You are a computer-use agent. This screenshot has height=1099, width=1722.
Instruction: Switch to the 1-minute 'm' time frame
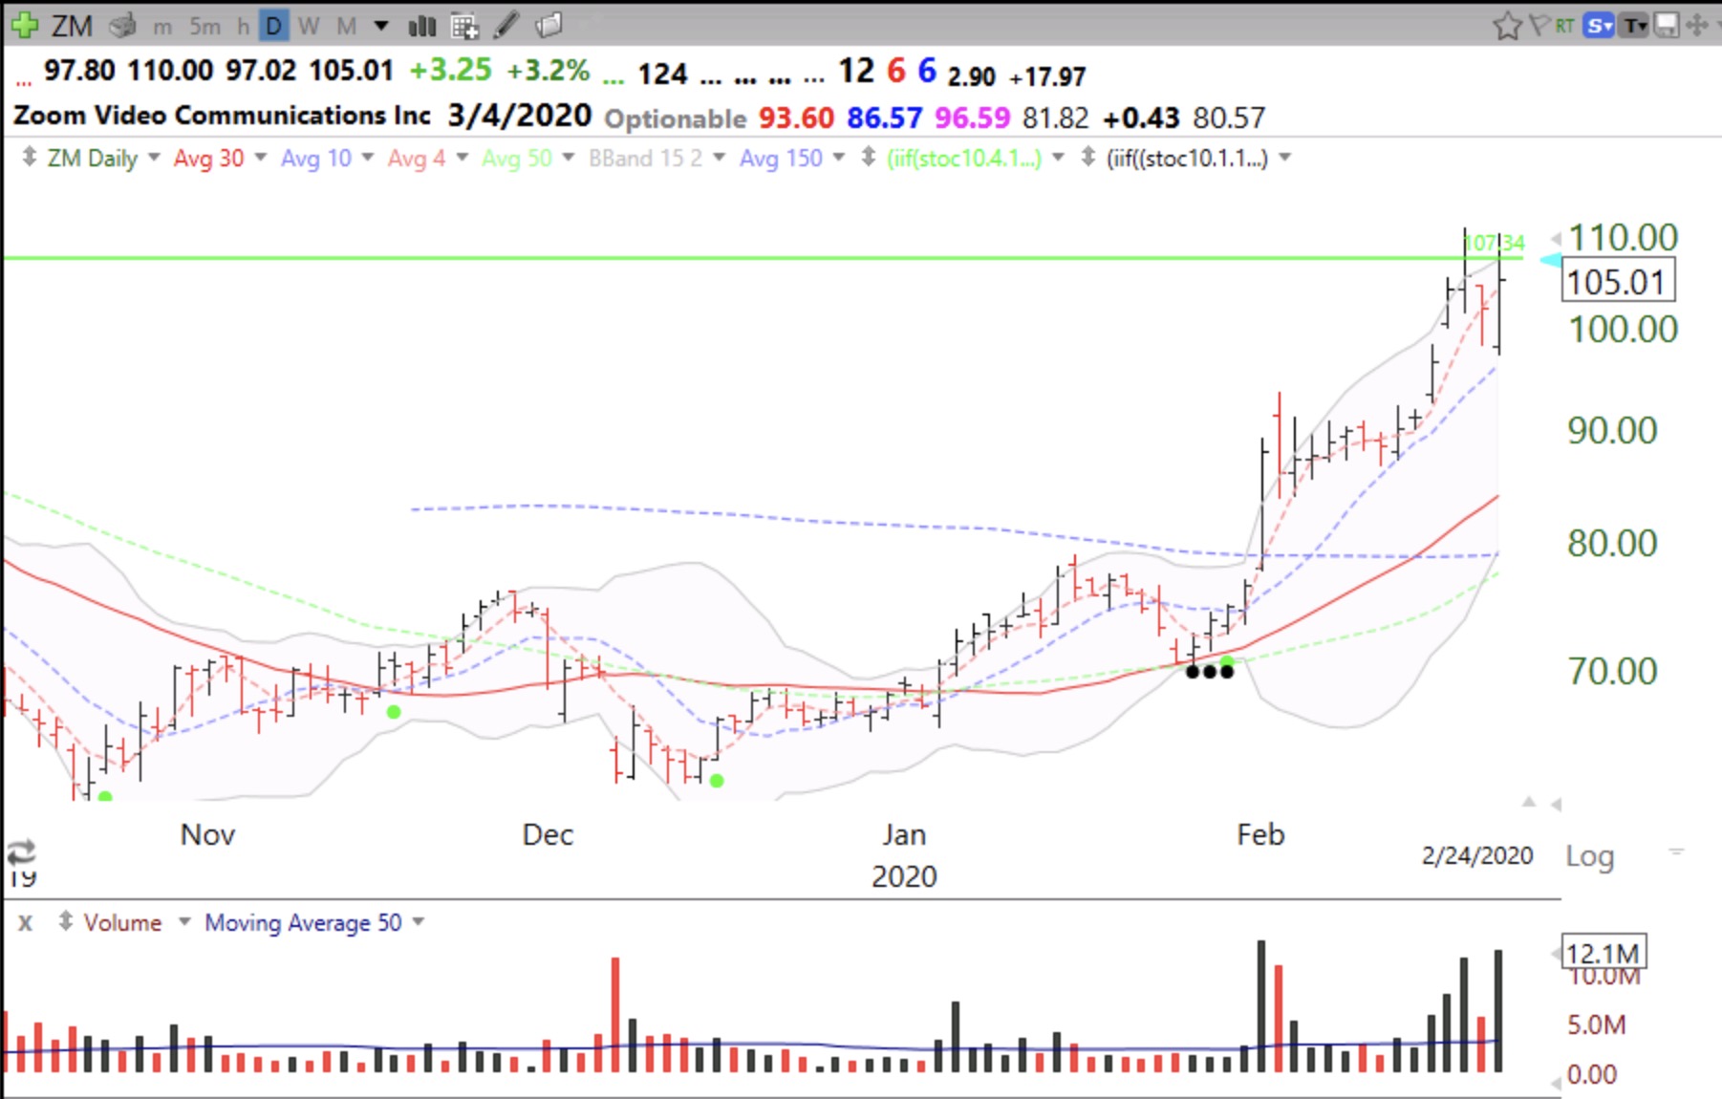(x=162, y=27)
